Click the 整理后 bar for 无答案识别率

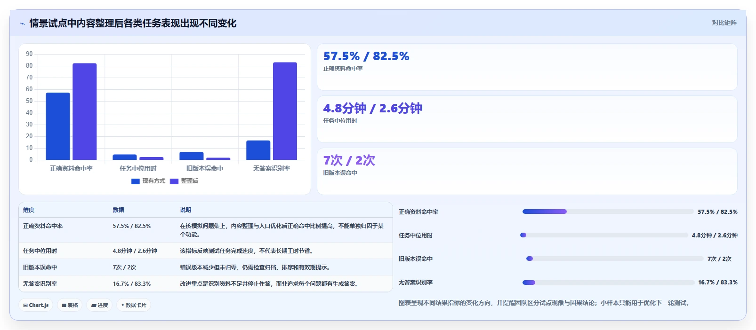tap(285, 111)
